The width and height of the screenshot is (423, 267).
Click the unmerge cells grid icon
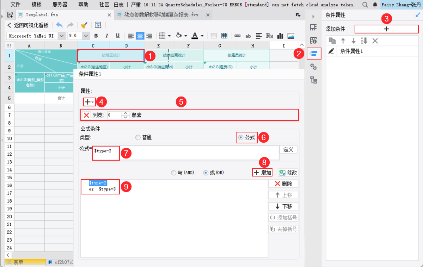[x=224, y=36]
